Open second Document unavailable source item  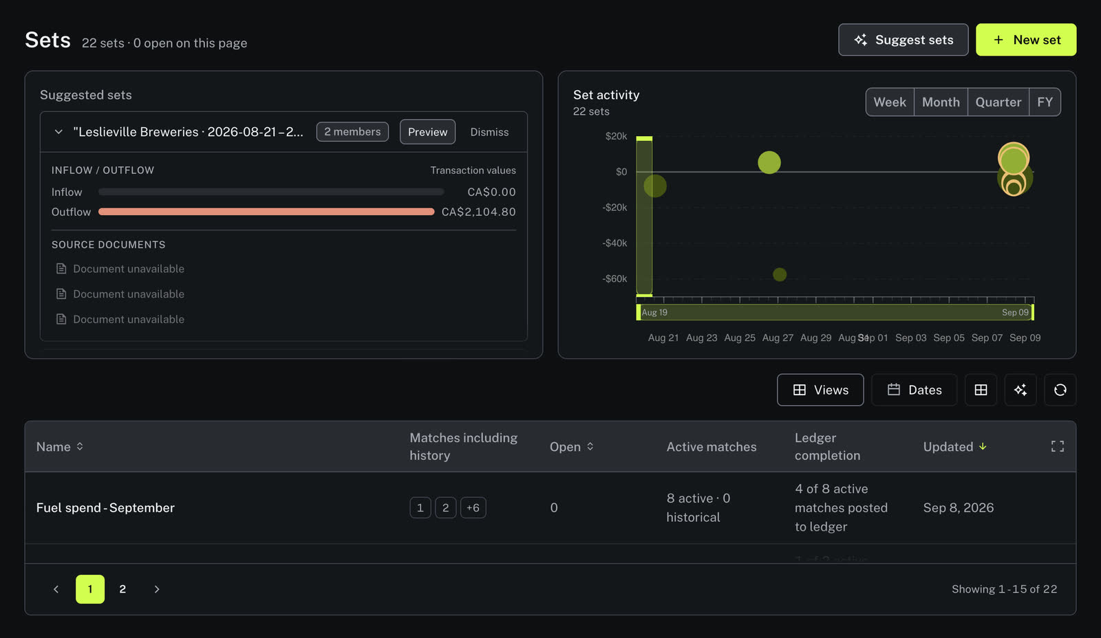click(120, 294)
